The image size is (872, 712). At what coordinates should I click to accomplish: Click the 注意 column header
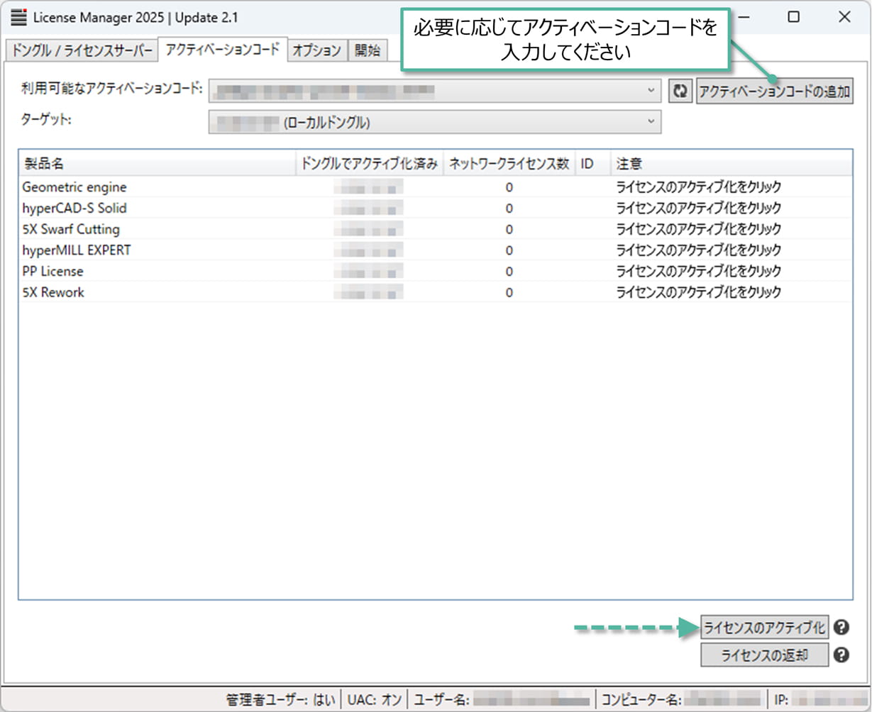[732, 165]
